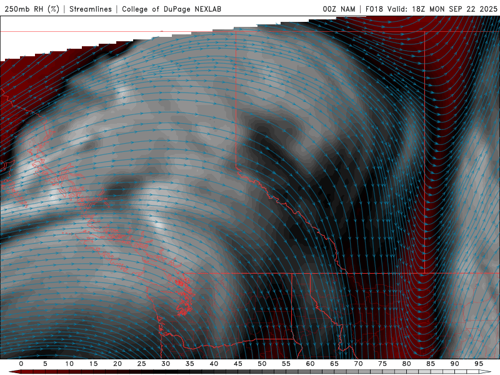Click the colorbar label "0"

coord(21,364)
